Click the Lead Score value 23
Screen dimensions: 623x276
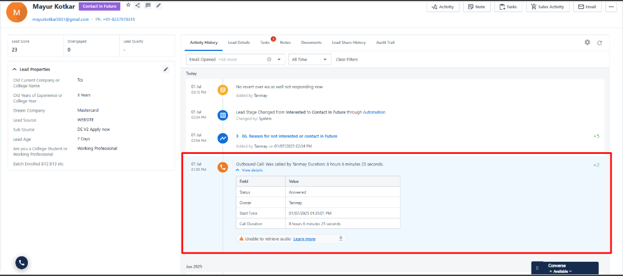point(14,50)
